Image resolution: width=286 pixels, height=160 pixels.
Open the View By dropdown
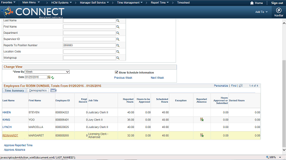coord(47,72)
